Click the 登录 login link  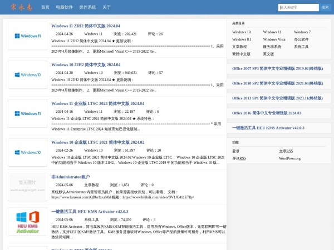click(x=236, y=151)
